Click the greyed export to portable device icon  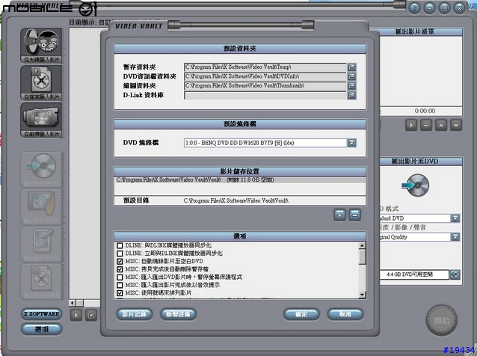point(41,207)
